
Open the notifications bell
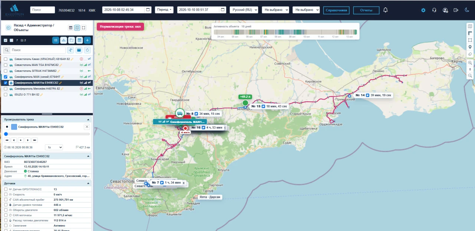point(386,10)
